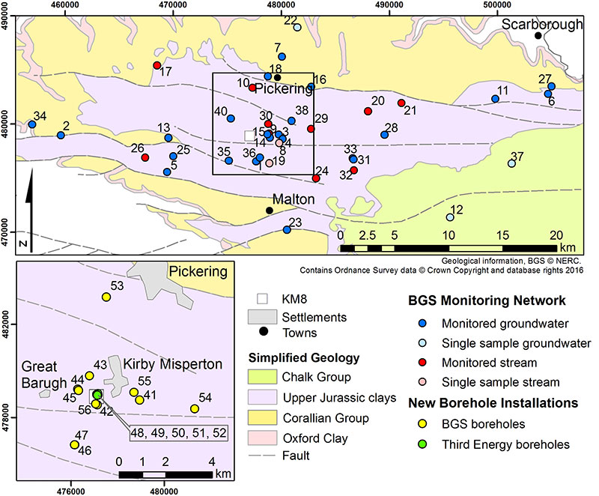599x496 pixels.
Task: Select red stream marker number 17
Action: coord(157,65)
